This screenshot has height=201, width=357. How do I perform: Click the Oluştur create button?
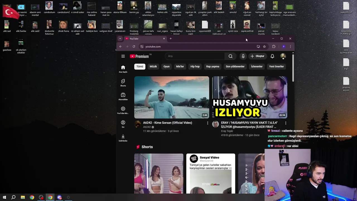pos(257,56)
